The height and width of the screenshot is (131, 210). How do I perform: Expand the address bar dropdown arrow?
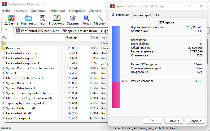[x=208, y=31]
